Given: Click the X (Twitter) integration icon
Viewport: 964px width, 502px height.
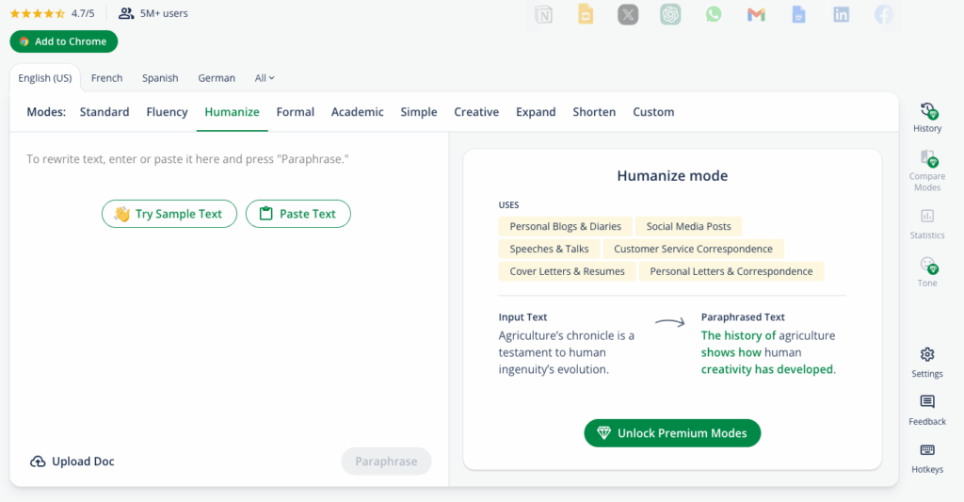Looking at the screenshot, I should pos(628,15).
